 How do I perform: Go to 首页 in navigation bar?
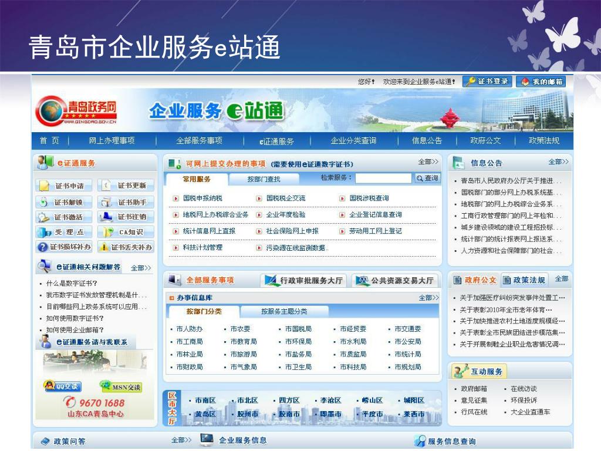[x=49, y=141]
